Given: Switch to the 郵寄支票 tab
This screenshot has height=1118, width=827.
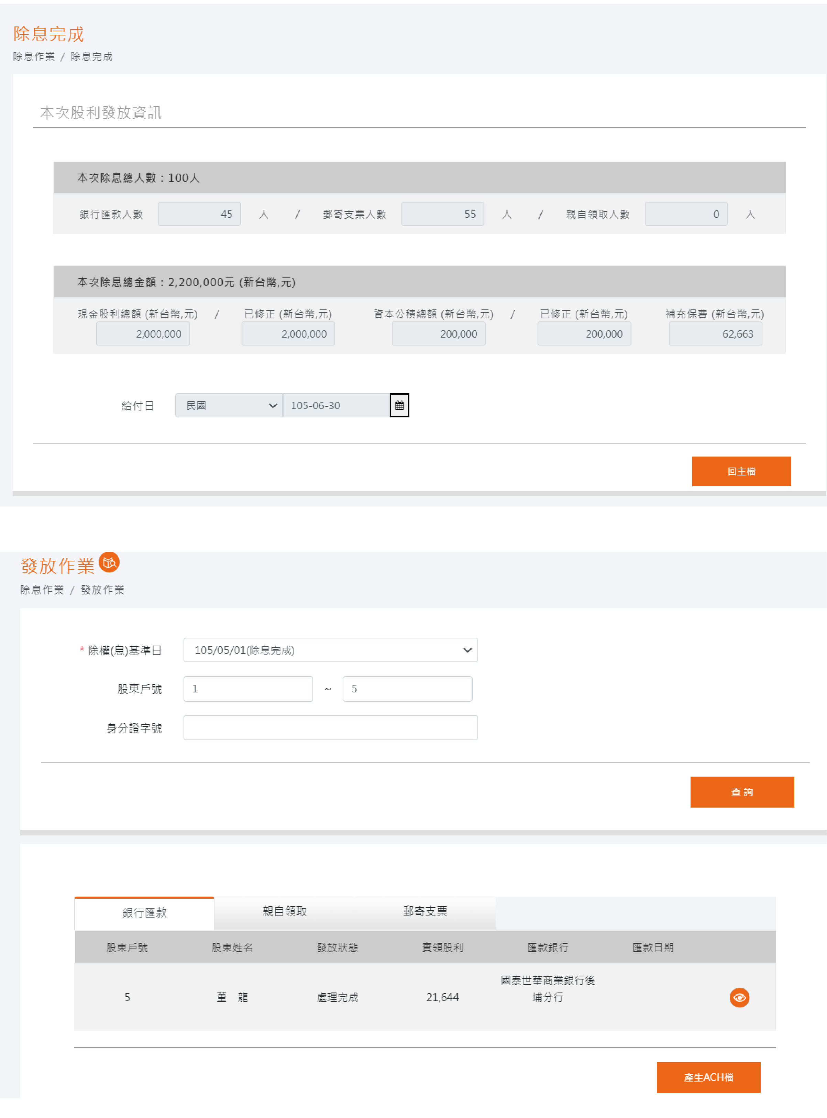Looking at the screenshot, I should [x=425, y=911].
